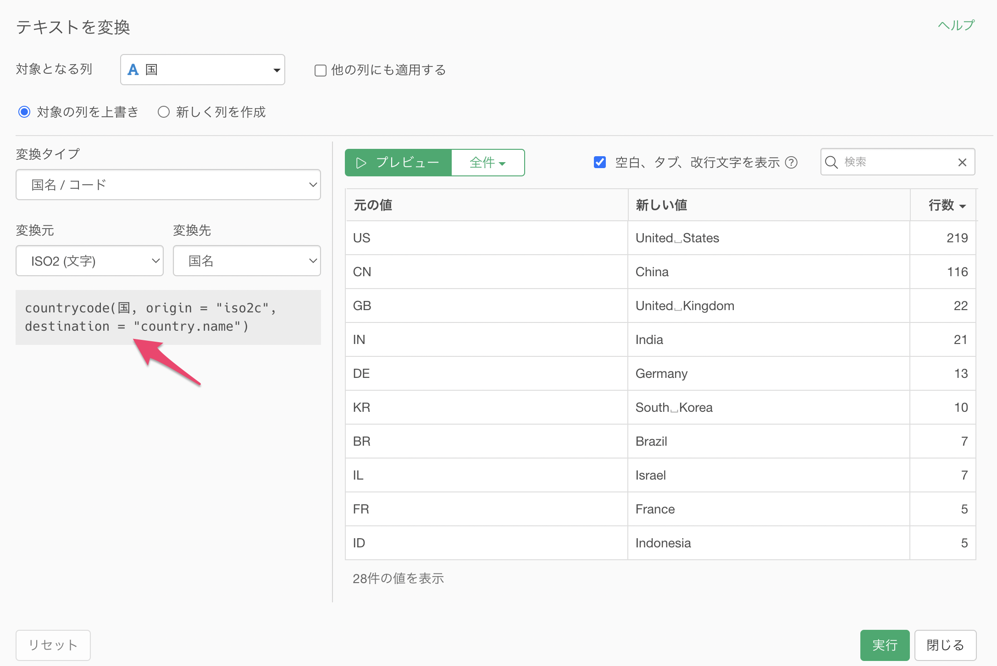
Task: Click the Israel new value cell
Action: tap(769, 475)
